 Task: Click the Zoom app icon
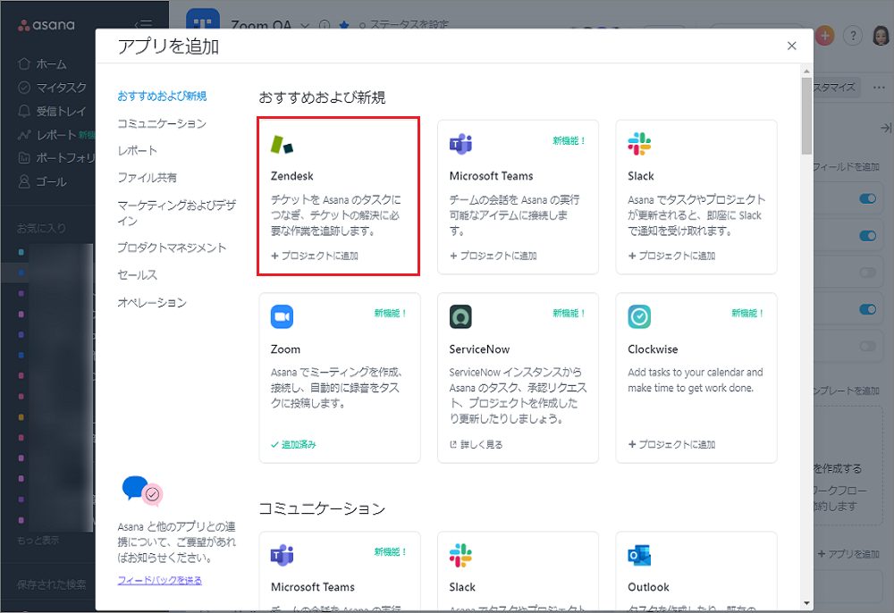[282, 316]
